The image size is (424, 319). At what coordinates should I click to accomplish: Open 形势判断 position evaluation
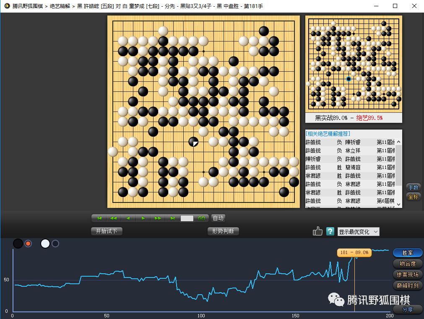point(223,231)
